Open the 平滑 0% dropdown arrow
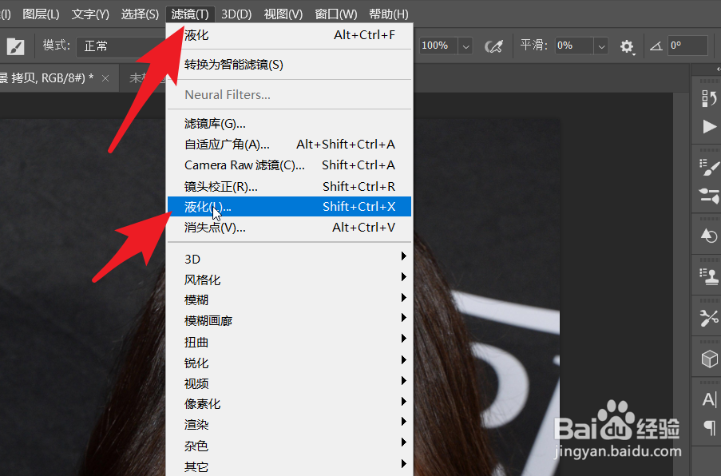The width and height of the screenshot is (721, 476). pos(600,46)
